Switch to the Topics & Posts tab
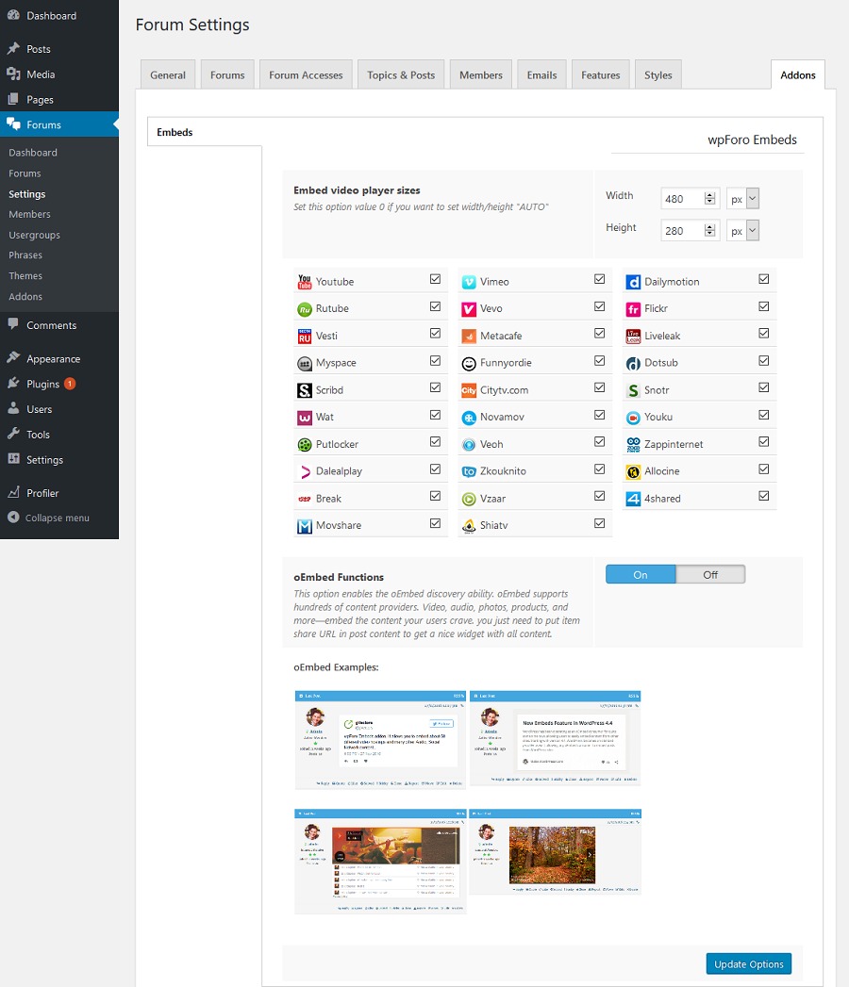The height and width of the screenshot is (987, 849). click(401, 75)
